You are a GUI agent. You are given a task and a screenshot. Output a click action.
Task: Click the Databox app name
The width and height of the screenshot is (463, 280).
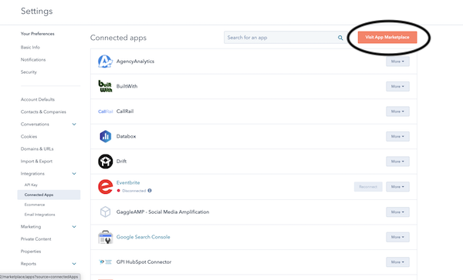[126, 136]
